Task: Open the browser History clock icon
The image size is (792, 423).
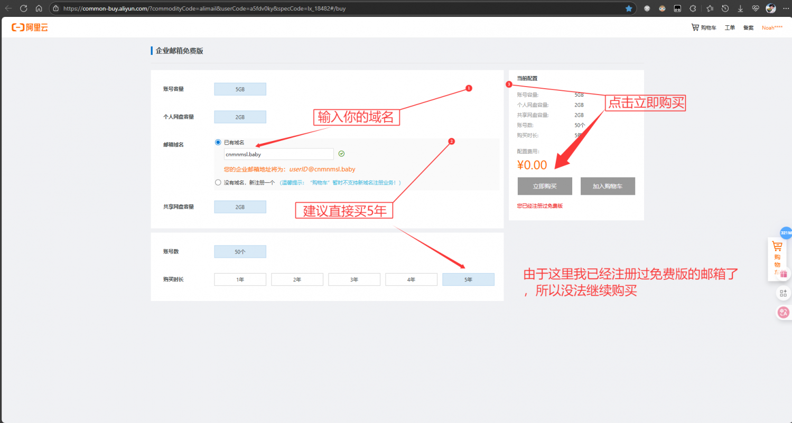Action: tap(725, 8)
